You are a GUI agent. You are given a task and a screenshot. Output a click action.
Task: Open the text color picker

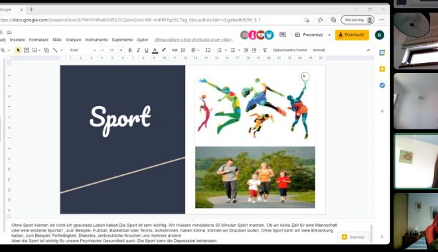[x=155, y=50]
